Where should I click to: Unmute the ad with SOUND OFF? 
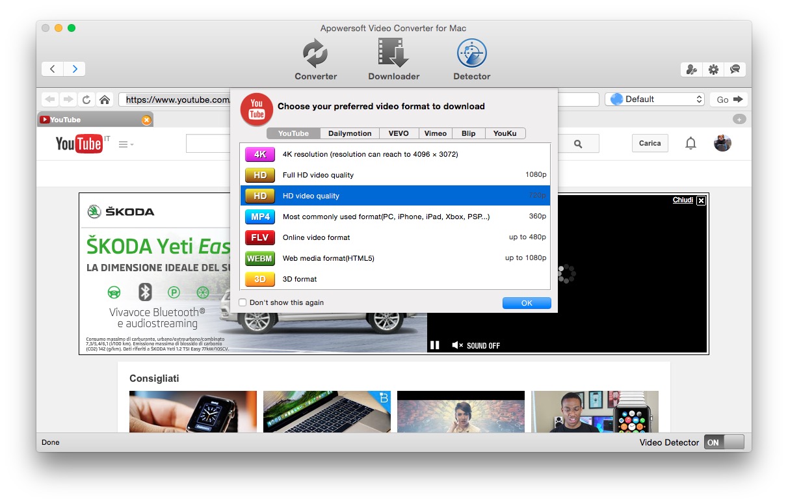click(476, 345)
